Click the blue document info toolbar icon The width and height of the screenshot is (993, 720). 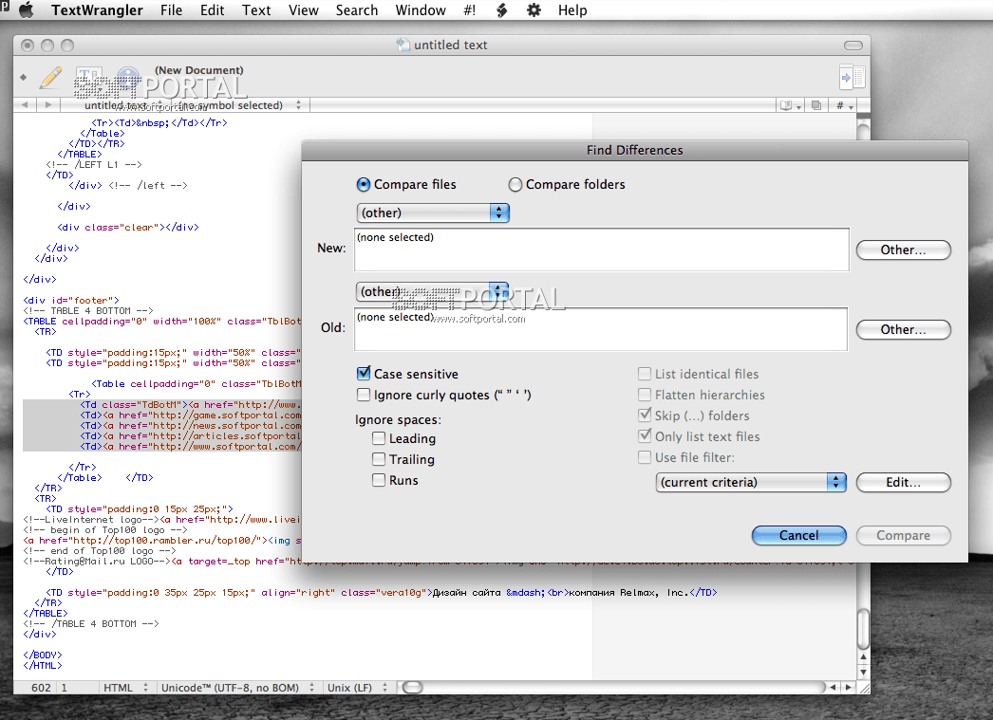pos(128,77)
